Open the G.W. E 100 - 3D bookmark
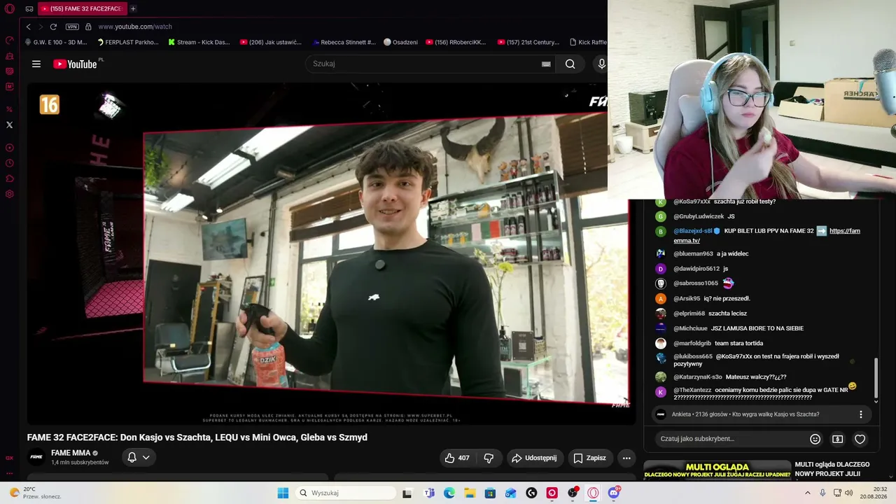896x504 pixels. [56, 42]
